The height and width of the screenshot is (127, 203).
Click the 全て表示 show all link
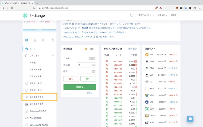pos(132,49)
